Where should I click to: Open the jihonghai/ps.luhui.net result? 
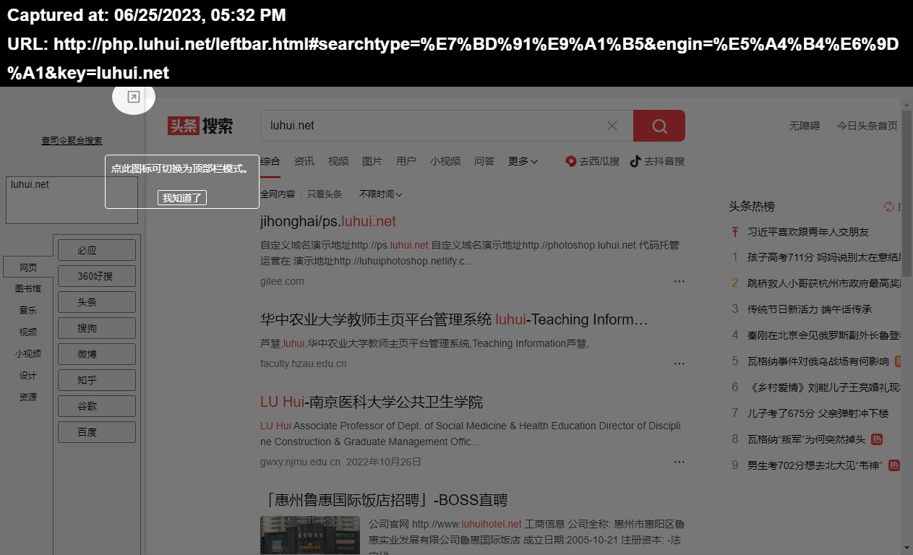pos(328,221)
